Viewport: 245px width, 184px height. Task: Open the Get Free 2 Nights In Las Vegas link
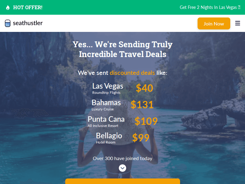[208, 7]
